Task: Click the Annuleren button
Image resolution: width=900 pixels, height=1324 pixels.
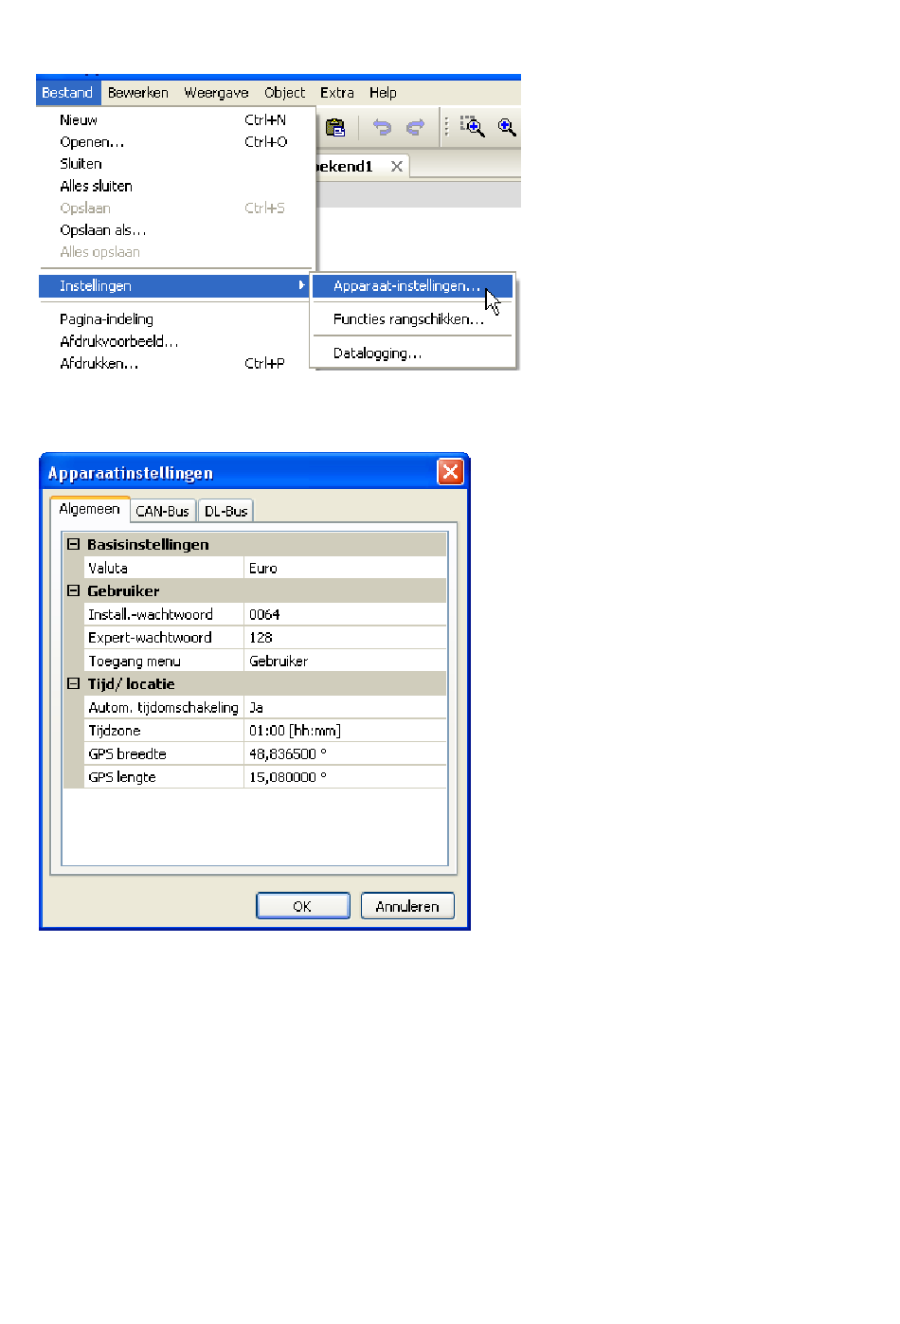Action: click(x=407, y=906)
